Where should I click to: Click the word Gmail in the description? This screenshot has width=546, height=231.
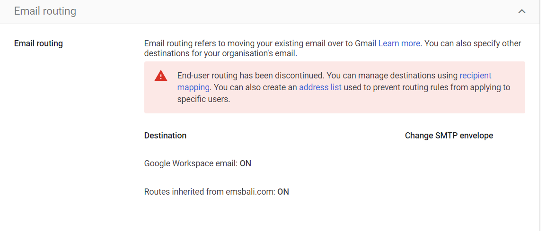pyautogui.click(x=365, y=43)
